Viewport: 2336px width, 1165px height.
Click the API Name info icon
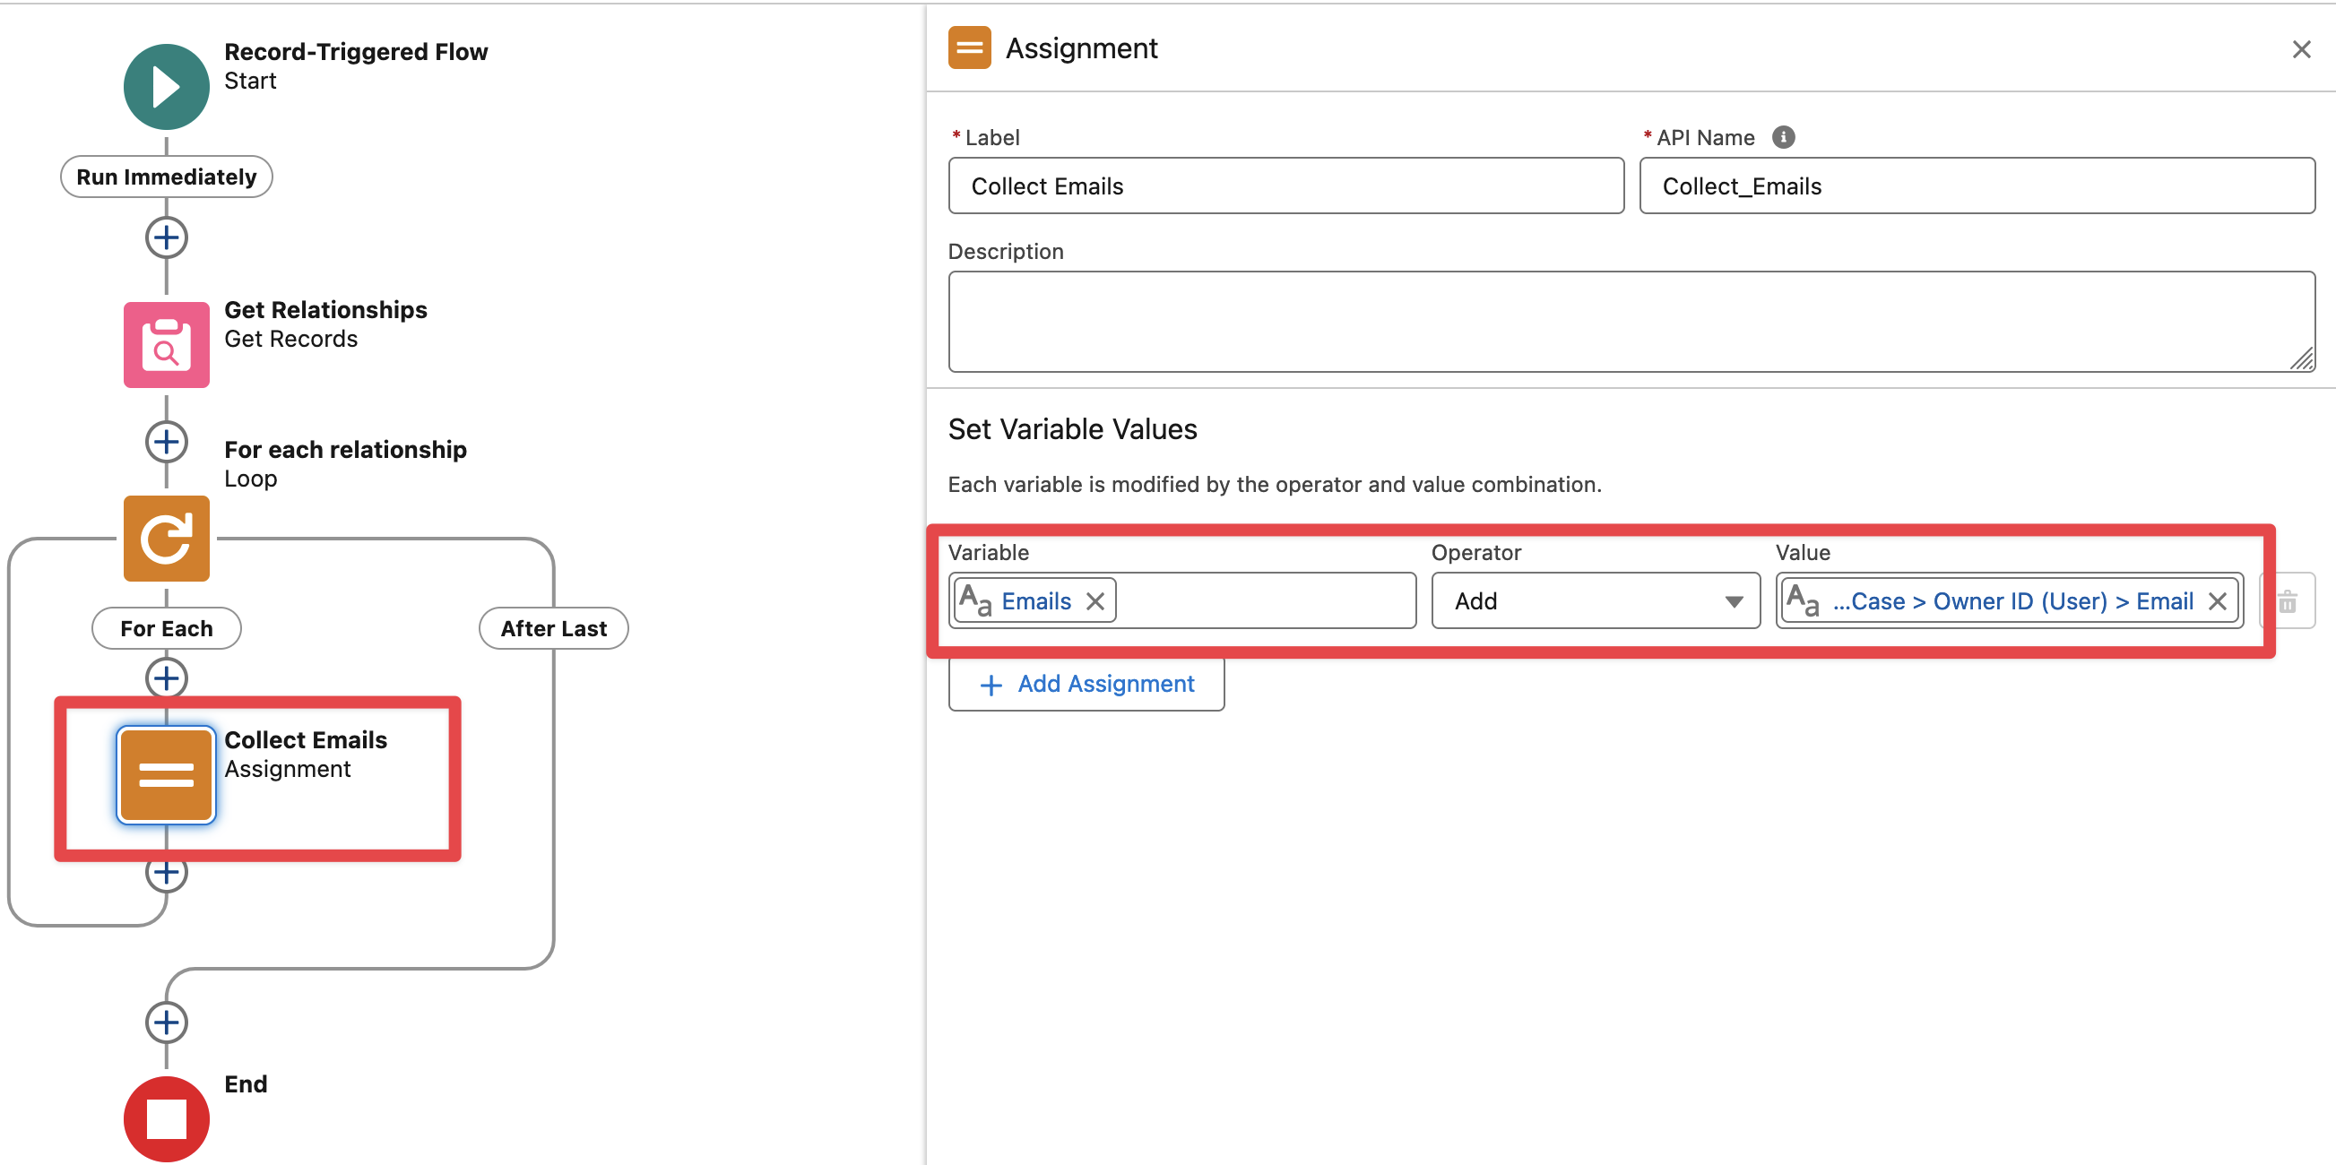pyautogui.click(x=1783, y=137)
